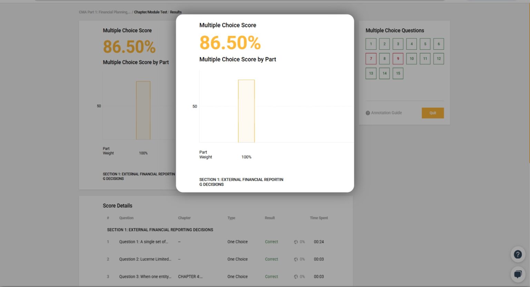This screenshot has height=287, width=530.
Task: Open Question 2: Lucerne Limited row
Action: coord(145,259)
